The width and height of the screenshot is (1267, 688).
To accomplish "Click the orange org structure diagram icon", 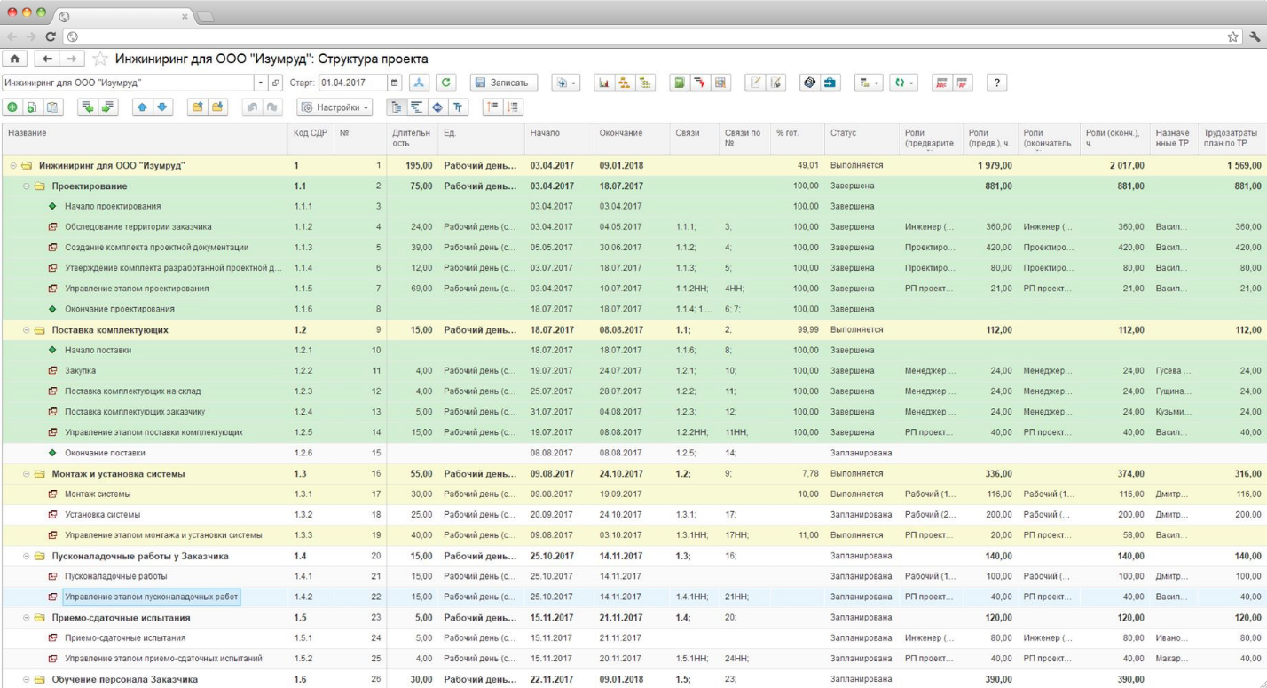I will click(625, 83).
